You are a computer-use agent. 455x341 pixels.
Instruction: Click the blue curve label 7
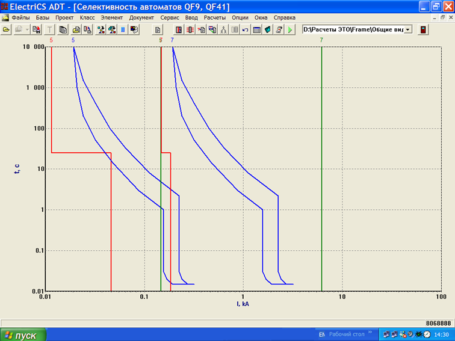coord(172,40)
